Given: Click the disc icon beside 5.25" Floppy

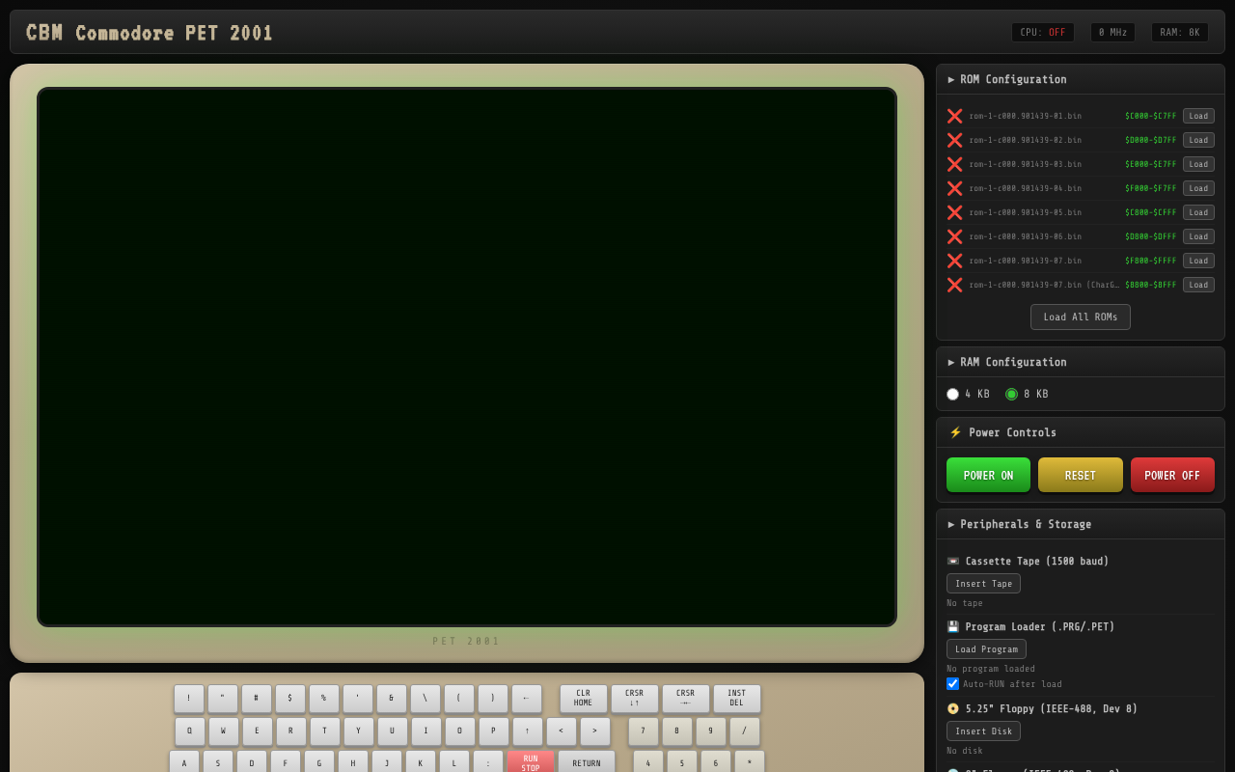Looking at the screenshot, I should (952, 707).
